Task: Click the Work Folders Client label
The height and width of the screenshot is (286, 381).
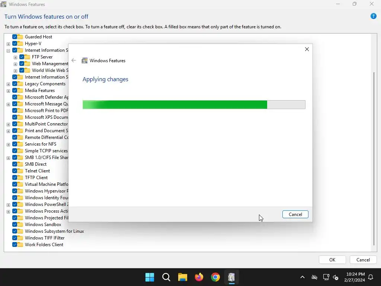Action: click(44, 245)
